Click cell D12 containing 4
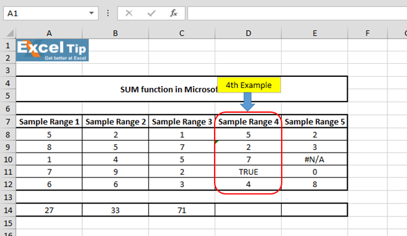Image resolution: width=407 pixels, height=236 pixels. coord(249,184)
